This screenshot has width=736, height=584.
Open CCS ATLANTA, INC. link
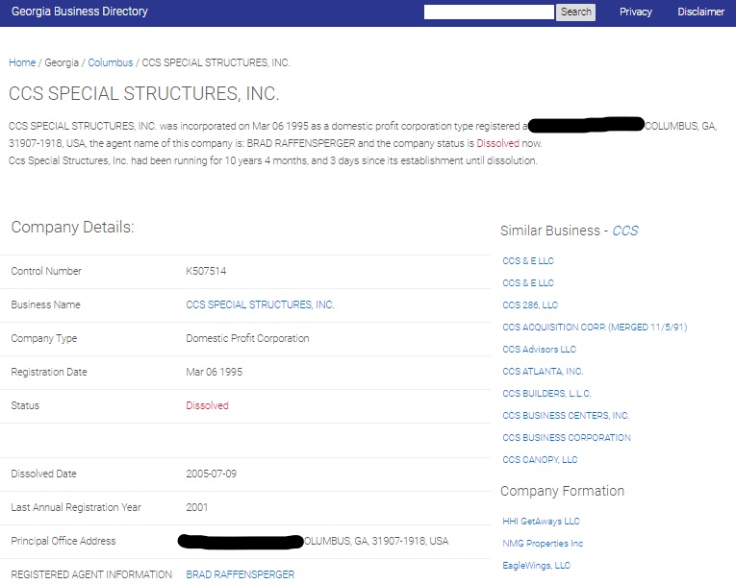543,371
